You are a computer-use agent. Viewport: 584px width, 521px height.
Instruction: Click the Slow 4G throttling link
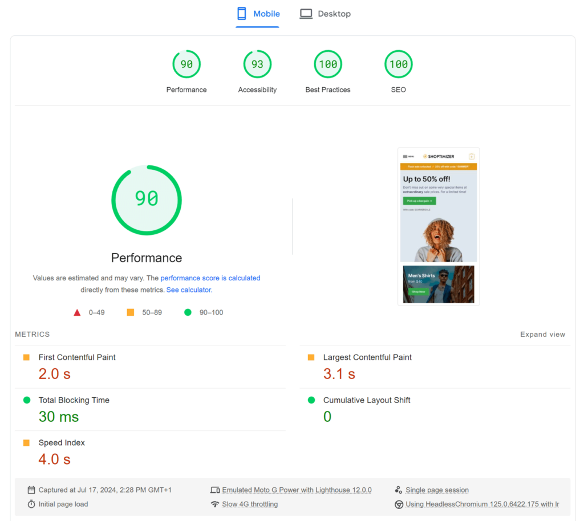(250, 504)
